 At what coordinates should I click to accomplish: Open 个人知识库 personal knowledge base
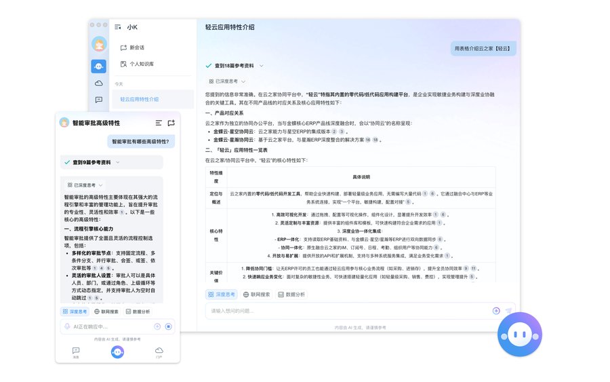point(137,64)
